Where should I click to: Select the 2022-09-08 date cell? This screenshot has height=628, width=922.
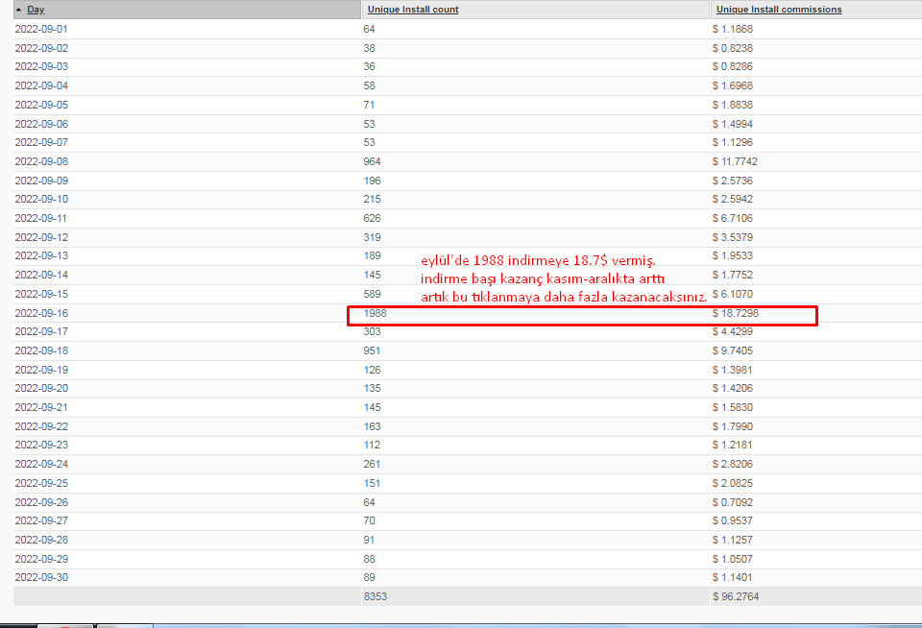[41, 161]
